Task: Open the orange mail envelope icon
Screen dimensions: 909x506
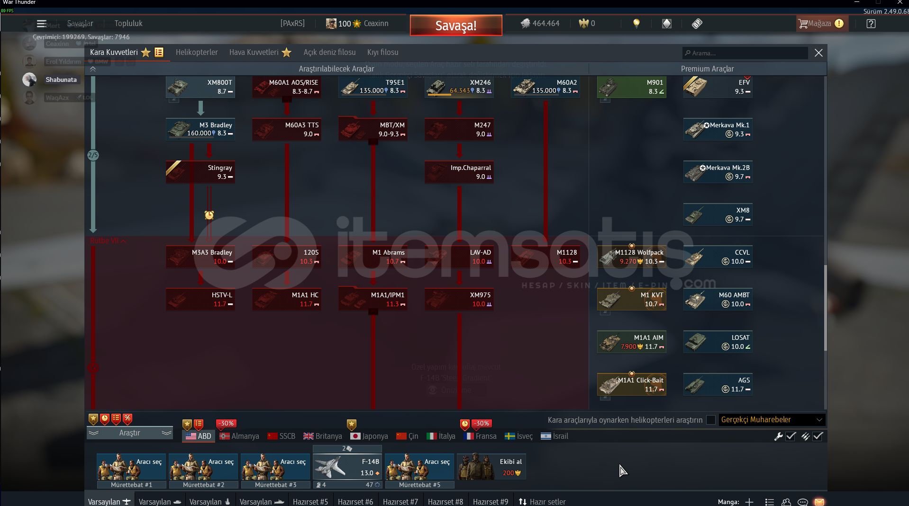Action: [x=819, y=502]
